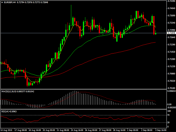The width and height of the screenshot is (176, 132).
Task: Click the 17 Aug 08:00 time label
Action: 21,130
